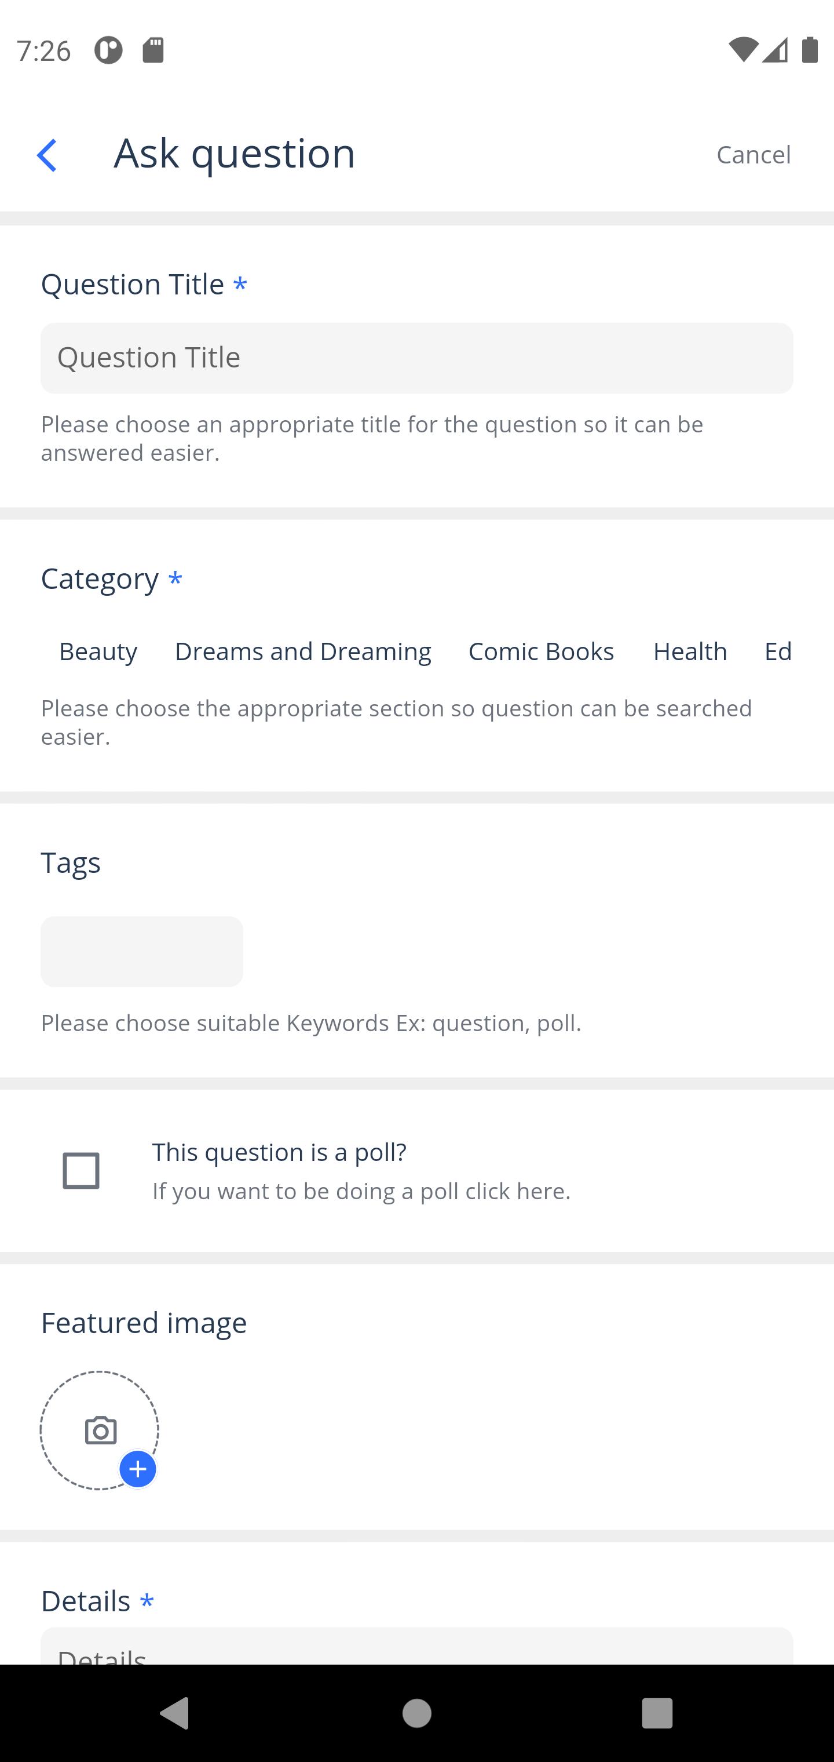Choose the Comic Books category

coord(542,651)
